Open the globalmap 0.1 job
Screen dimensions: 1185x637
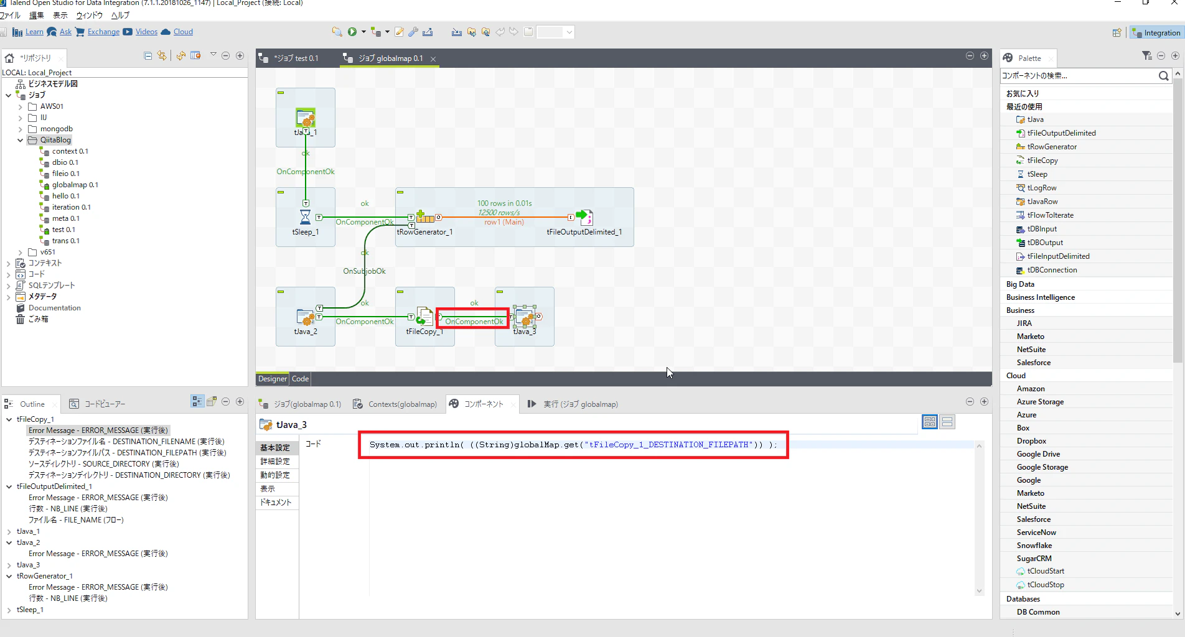(x=75, y=185)
